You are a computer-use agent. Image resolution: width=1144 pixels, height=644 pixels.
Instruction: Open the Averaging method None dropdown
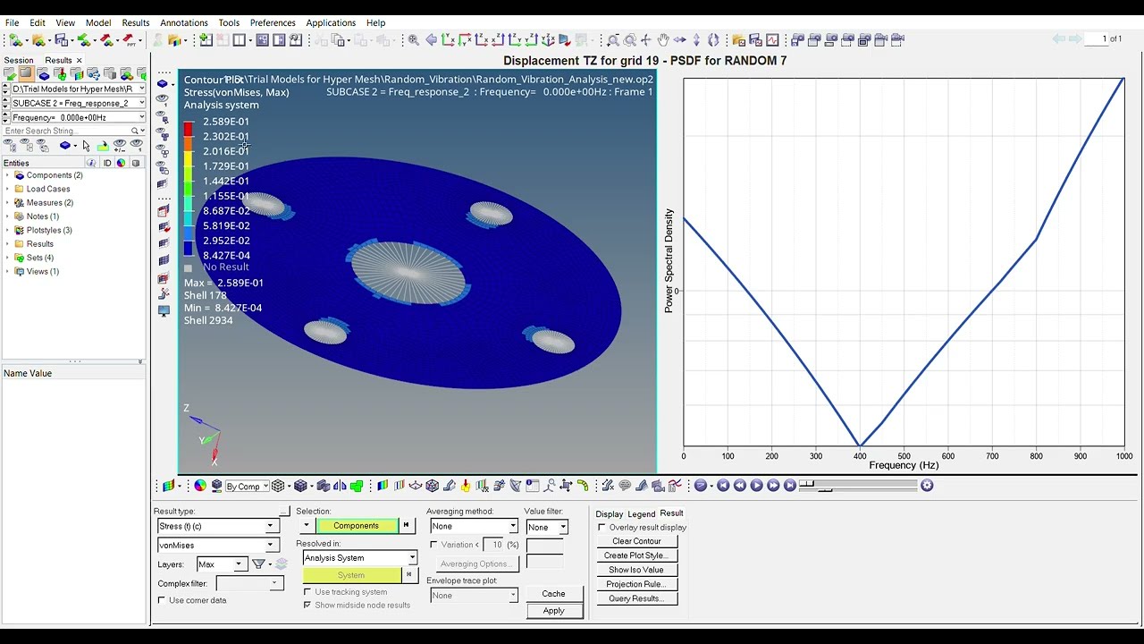pos(474,526)
